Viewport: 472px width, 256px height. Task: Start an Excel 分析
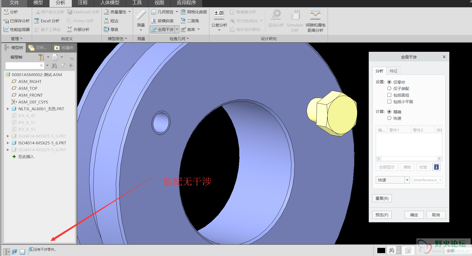(47, 21)
